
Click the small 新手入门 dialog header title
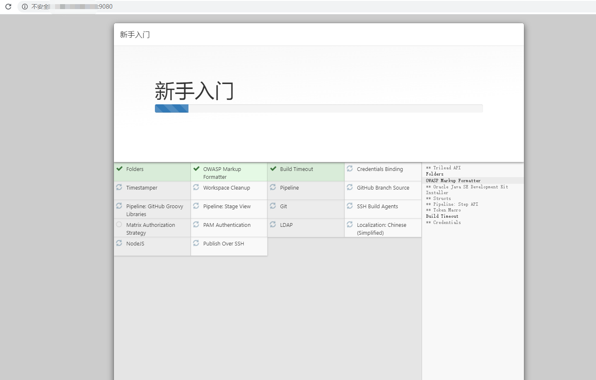click(135, 35)
